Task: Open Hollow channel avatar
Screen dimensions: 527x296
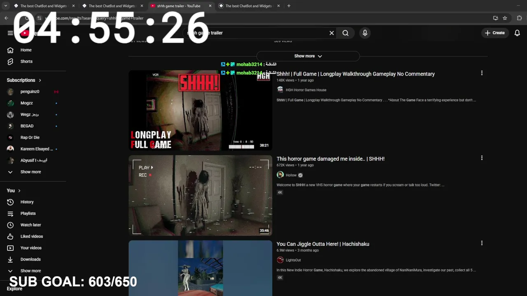Action: pyautogui.click(x=280, y=175)
